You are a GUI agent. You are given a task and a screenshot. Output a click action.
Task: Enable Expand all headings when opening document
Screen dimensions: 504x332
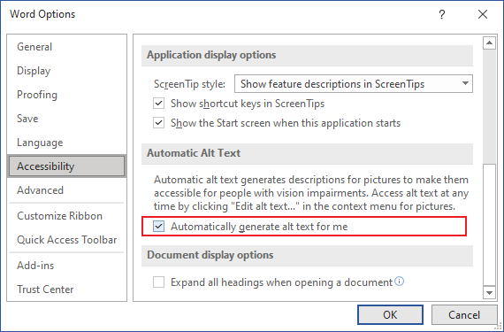click(159, 282)
